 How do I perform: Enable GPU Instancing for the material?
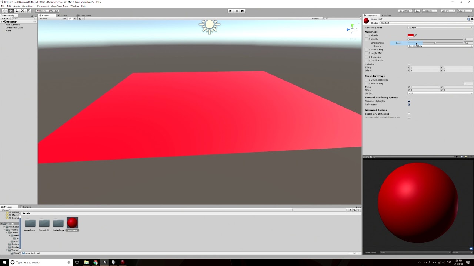click(x=409, y=114)
